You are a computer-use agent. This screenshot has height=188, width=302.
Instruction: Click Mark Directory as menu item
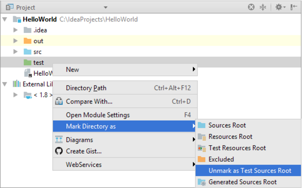tap(124, 126)
